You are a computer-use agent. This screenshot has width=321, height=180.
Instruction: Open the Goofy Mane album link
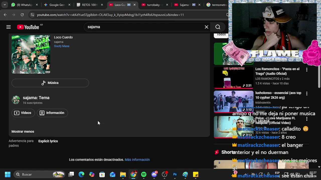(62, 46)
